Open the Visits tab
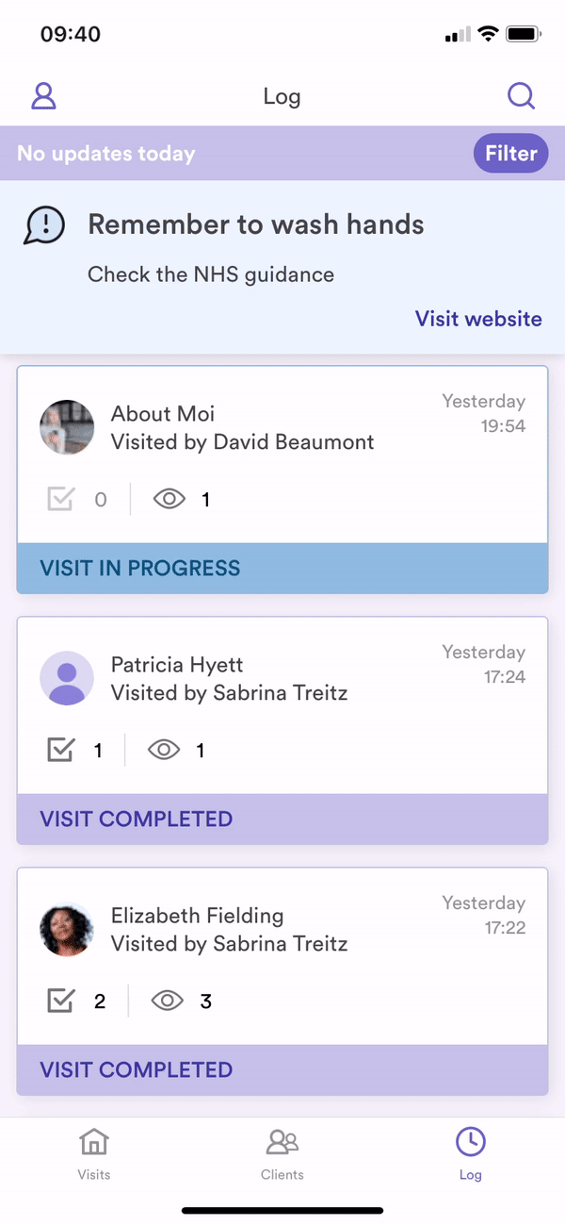Image resolution: width=565 pixels, height=1225 pixels. click(94, 1152)
